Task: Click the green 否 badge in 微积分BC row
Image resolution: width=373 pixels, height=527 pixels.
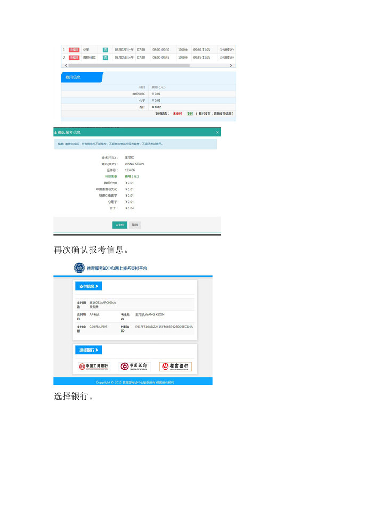Action: click(106, 58)
